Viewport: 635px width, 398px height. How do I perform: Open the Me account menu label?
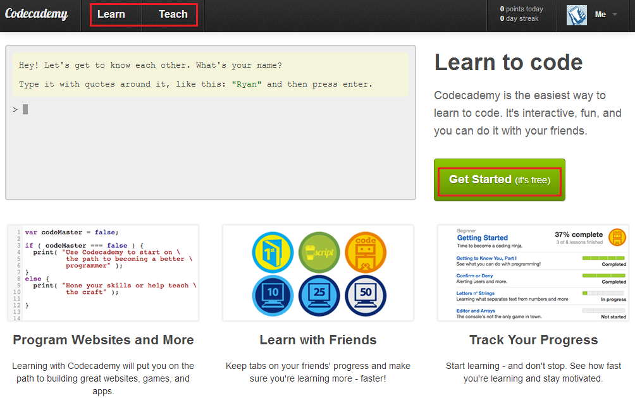600,15
